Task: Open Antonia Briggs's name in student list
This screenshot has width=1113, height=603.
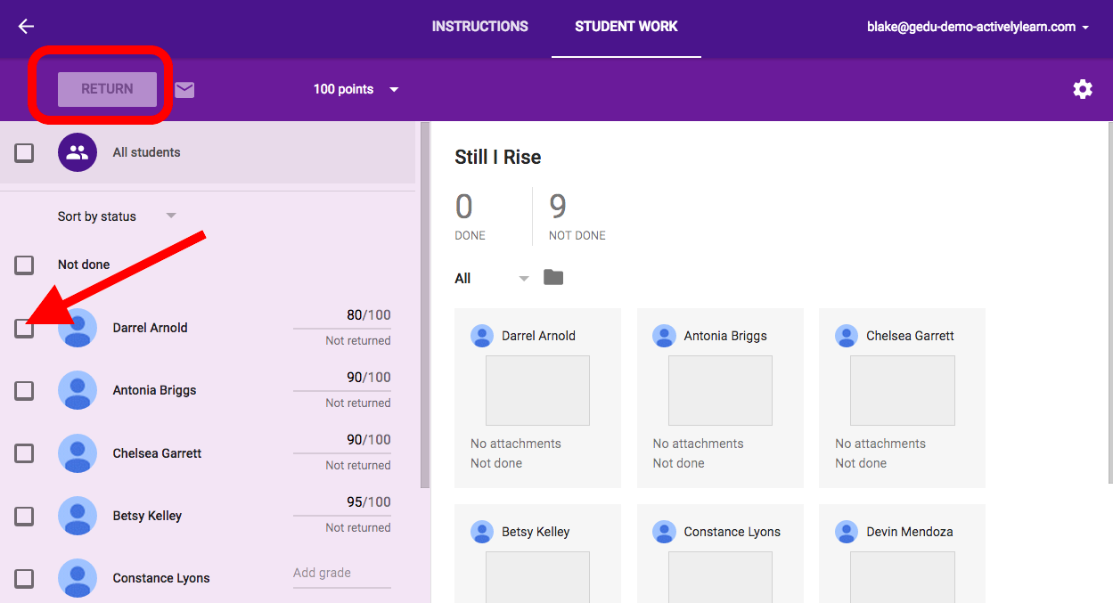Action: coord(154,390)
